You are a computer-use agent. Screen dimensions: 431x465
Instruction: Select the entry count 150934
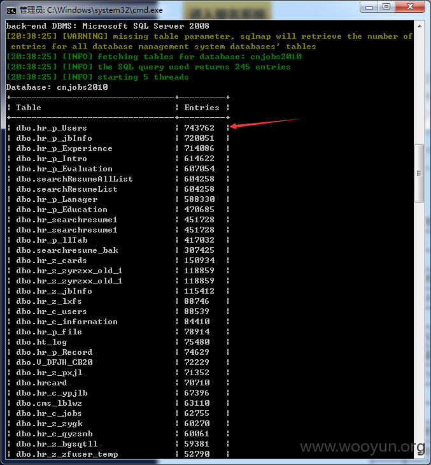[x=199, y=261]
